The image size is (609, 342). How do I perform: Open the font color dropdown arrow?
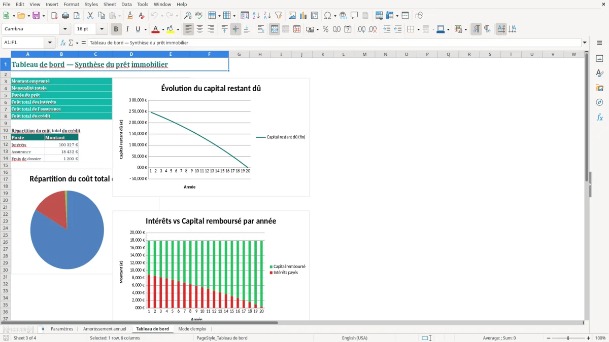(164, 29)
